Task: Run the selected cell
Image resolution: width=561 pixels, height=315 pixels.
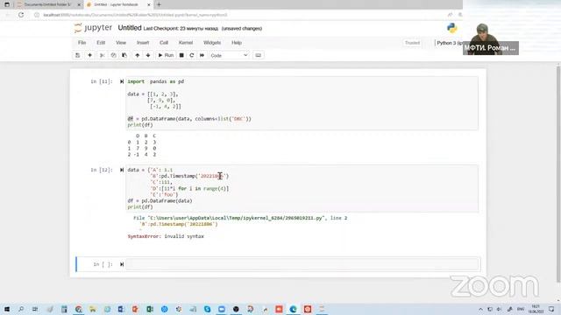Action: [166, 55]
